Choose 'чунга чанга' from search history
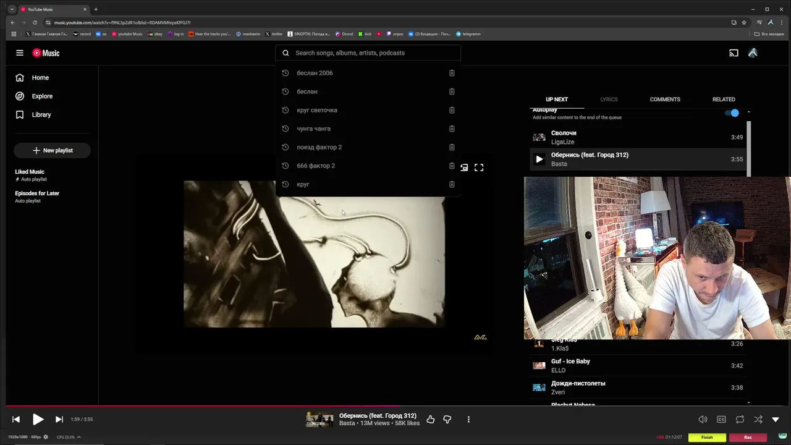The image size is (791, 445). coord(313,129)
